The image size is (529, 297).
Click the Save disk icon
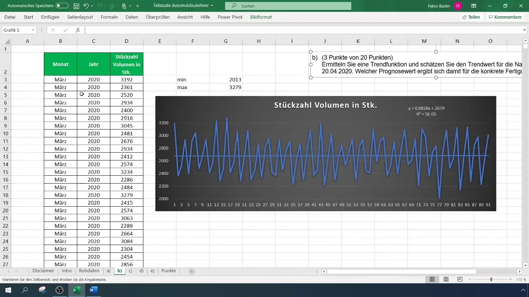[76, 6]
